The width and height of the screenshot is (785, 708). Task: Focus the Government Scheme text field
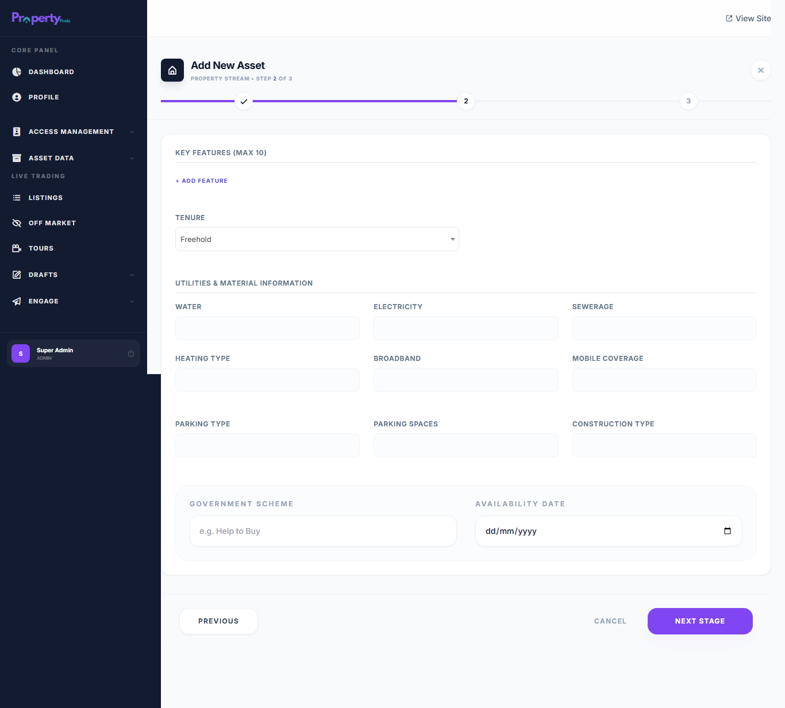pos(323,531)
